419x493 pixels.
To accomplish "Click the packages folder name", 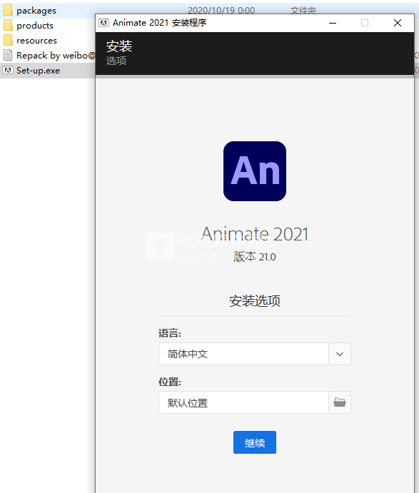I will point(36,11).
